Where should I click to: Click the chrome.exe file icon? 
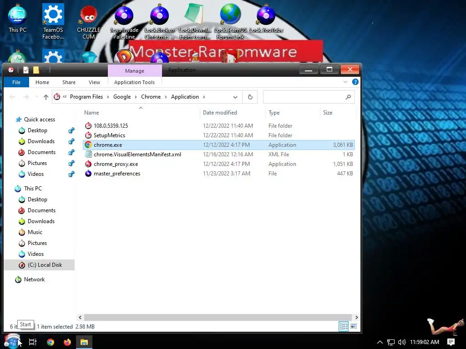(x=88, y=145)
